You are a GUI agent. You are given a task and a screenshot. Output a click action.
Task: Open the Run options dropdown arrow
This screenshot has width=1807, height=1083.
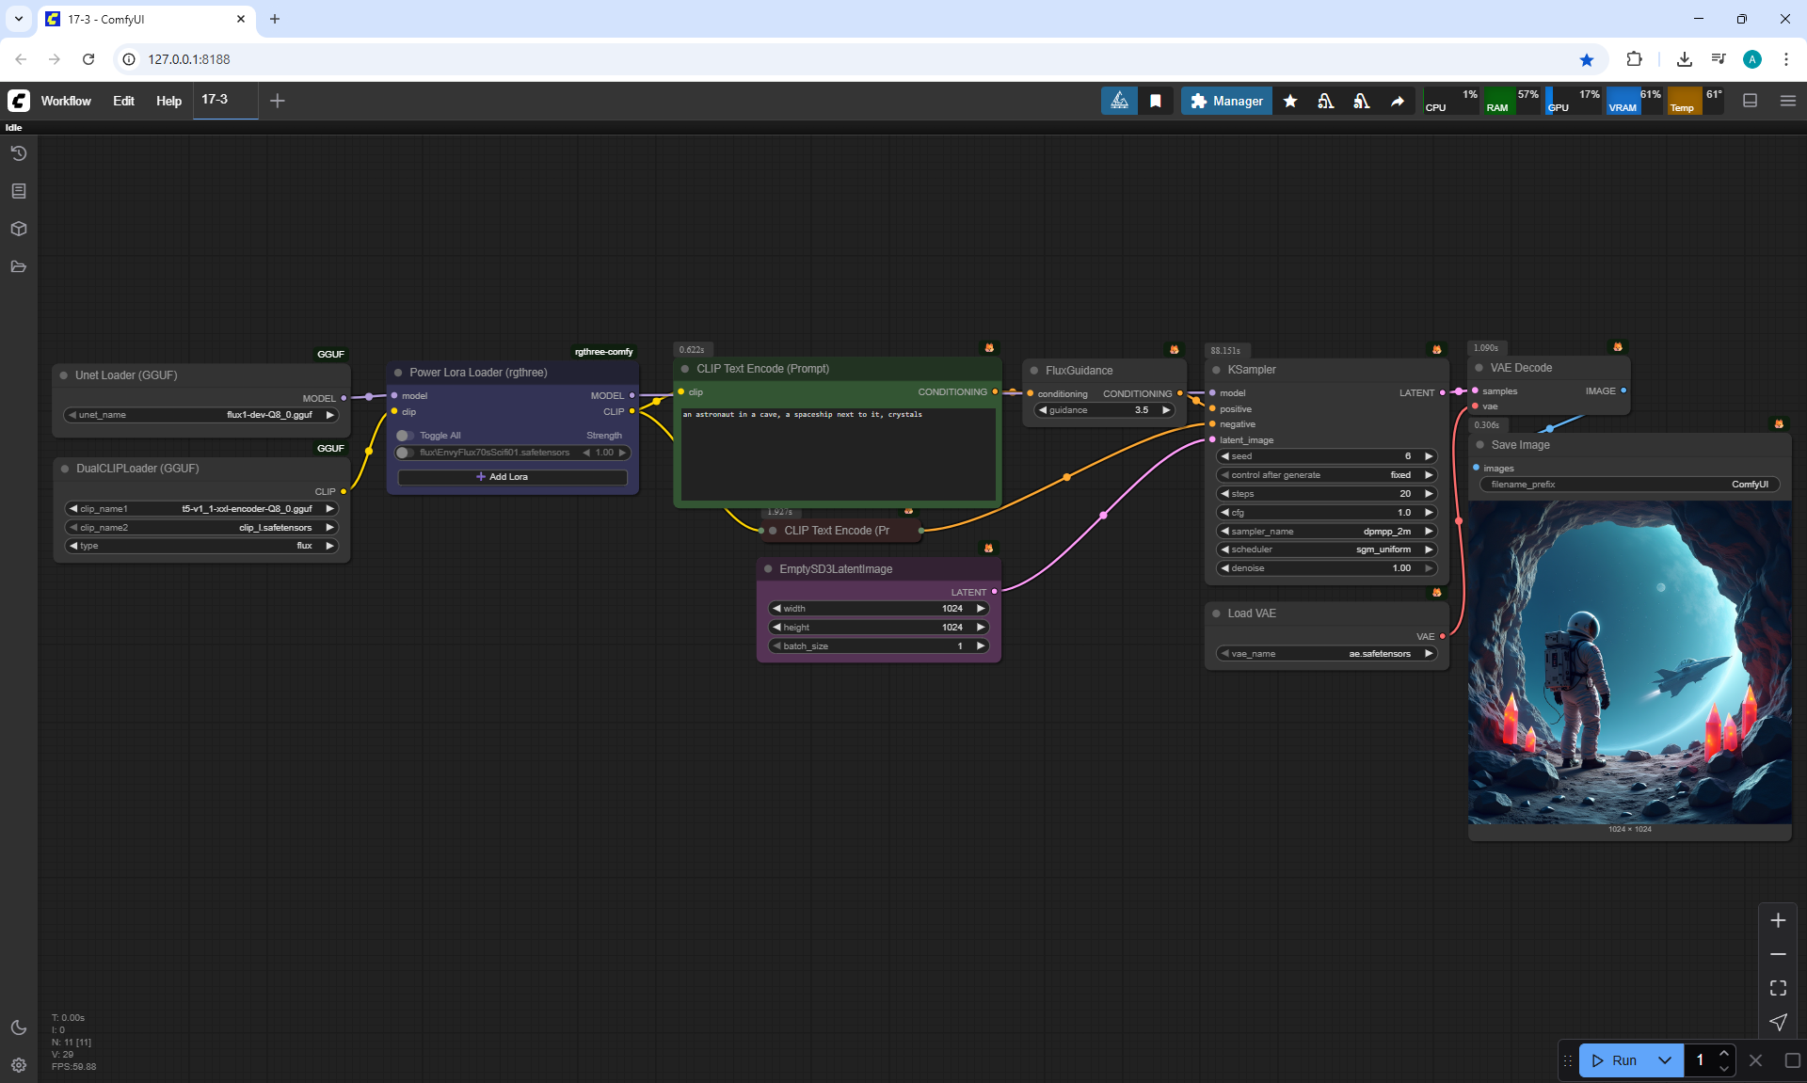[x=1664, y=1060]
